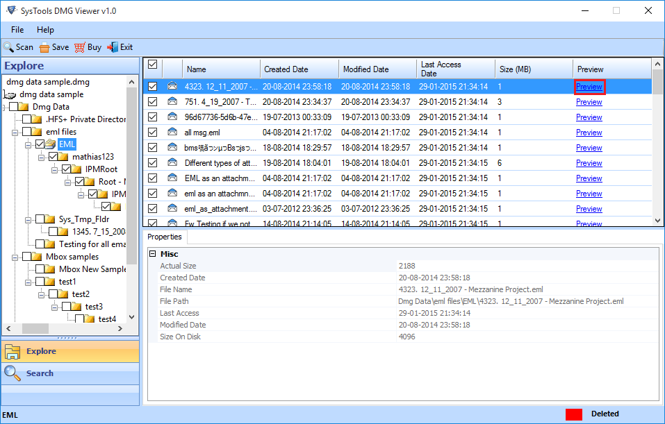This screenshot has height=424, width=665.
Task: Switch to the Explore pane button
Action: tap(70, 351)
